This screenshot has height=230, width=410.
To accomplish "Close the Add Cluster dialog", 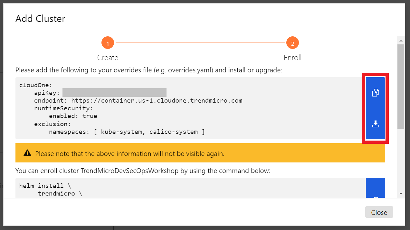I will point(379,212).
